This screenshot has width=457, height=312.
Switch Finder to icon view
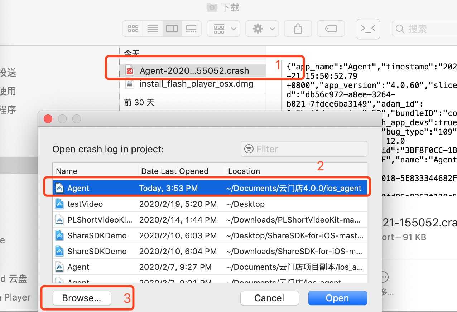[133, 29]
